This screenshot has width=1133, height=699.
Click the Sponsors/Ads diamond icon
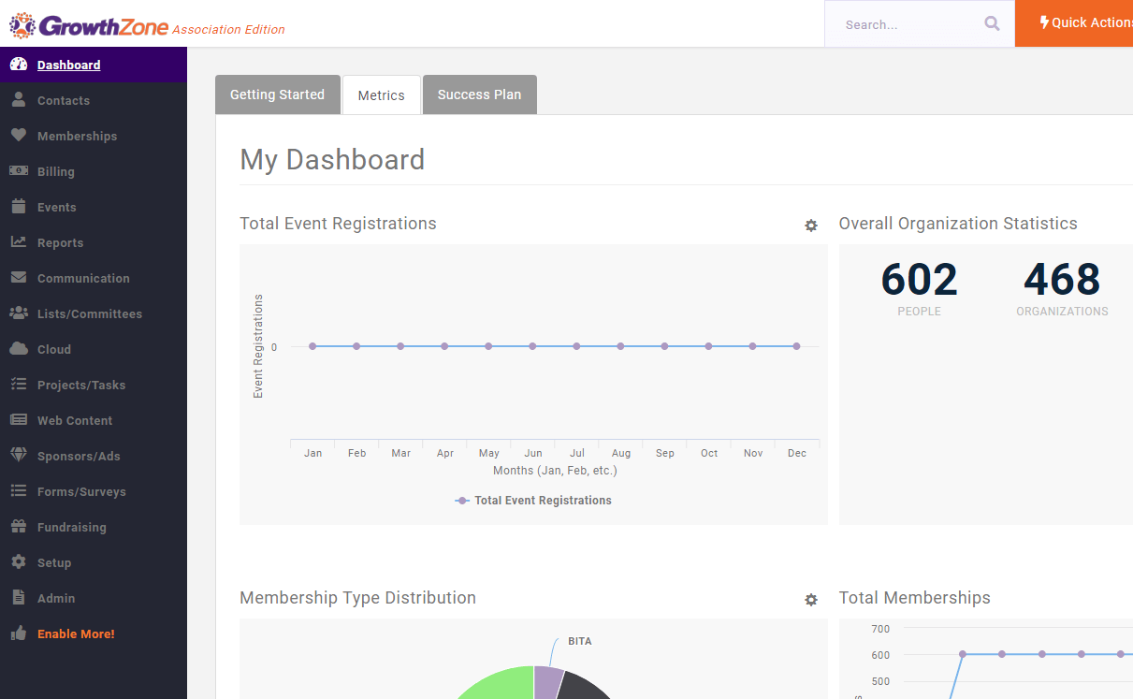(19, 456)
